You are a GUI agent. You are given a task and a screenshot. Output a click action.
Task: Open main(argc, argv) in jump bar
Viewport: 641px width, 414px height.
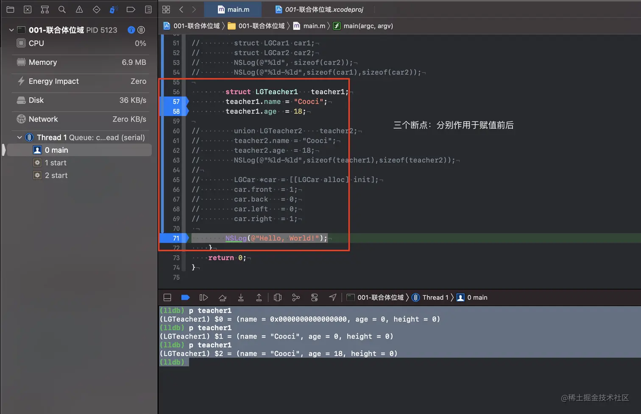pos(363,26)
